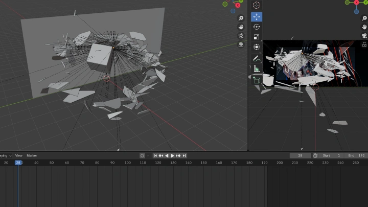Viewport: 368px width, 207px height.
Task: Switch orthographic perspective grid icon
Action: point(241,44)
